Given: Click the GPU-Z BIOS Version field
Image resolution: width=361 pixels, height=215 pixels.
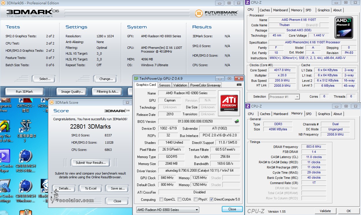Looking at the screenshot, I should [x=195, y=121].
